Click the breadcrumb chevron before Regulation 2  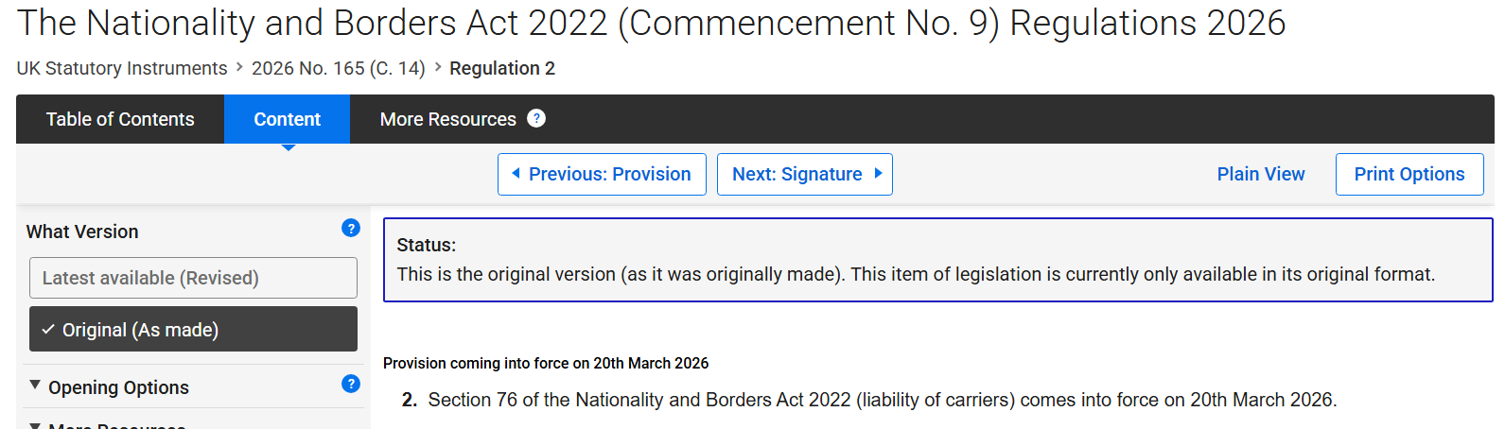(438, 67)
